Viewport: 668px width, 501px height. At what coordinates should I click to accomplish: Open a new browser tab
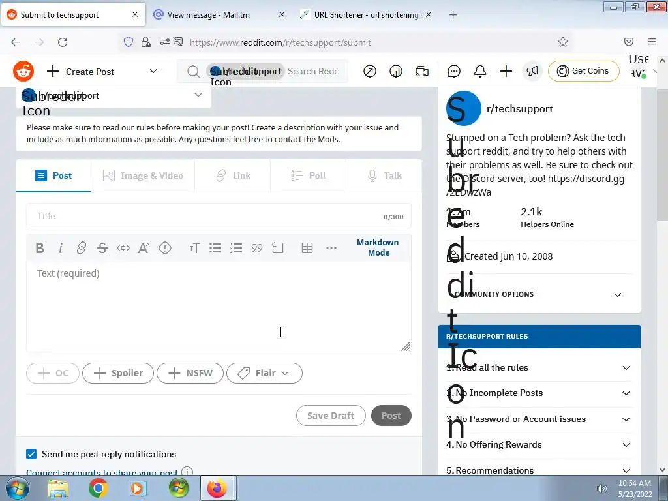click(453, 15)
